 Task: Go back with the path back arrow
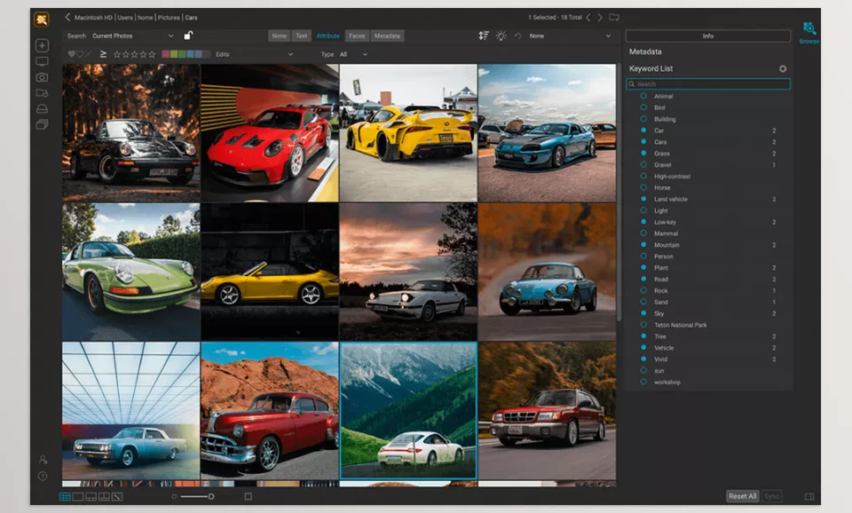(67, 17)
